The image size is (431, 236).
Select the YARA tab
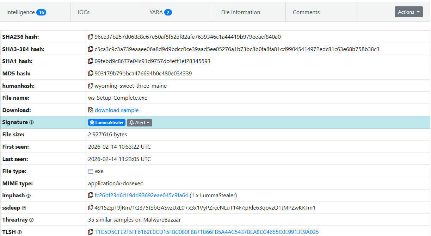(x=160, y=12)
